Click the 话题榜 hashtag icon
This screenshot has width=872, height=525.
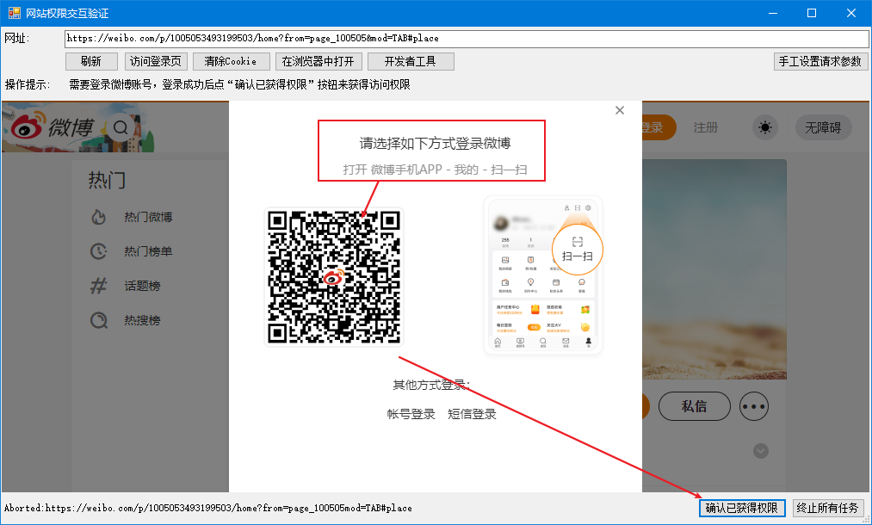[98, 286]
